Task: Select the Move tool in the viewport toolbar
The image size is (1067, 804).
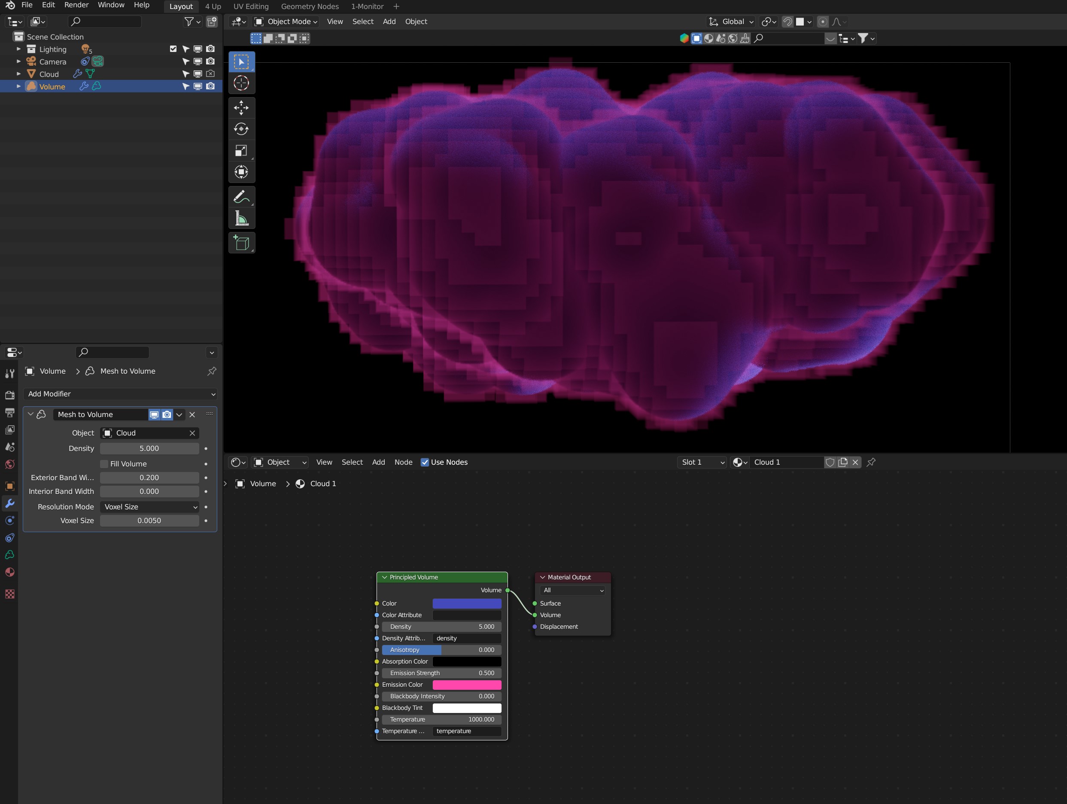Action: point(241,108)
